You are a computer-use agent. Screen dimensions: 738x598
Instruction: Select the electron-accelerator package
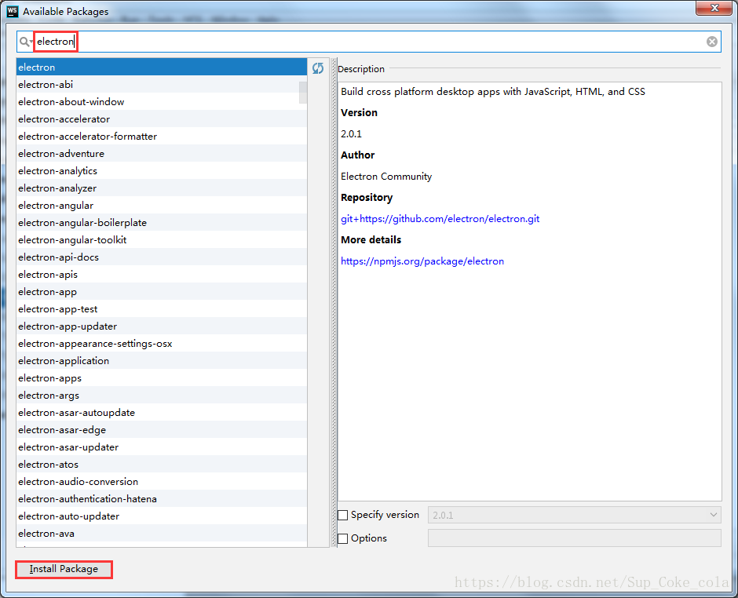(x=162, y=119)
